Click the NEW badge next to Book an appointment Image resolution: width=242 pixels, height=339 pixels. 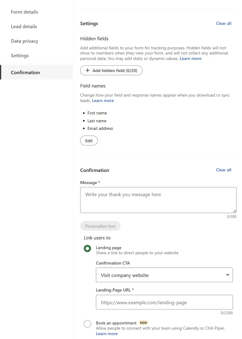[143, 323]
